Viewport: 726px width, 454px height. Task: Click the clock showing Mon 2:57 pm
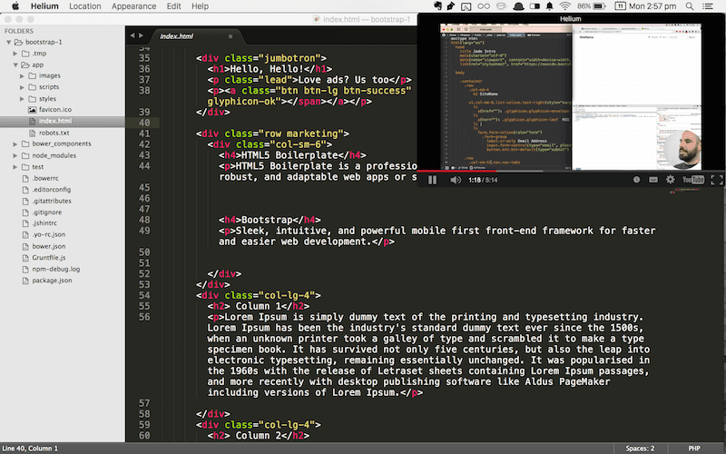[652, 6]
